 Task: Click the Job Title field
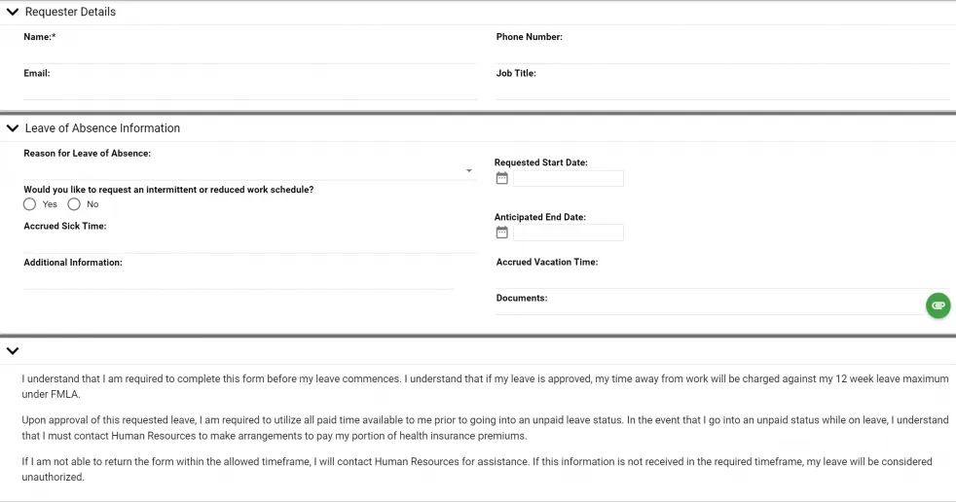tap(722, 90)
